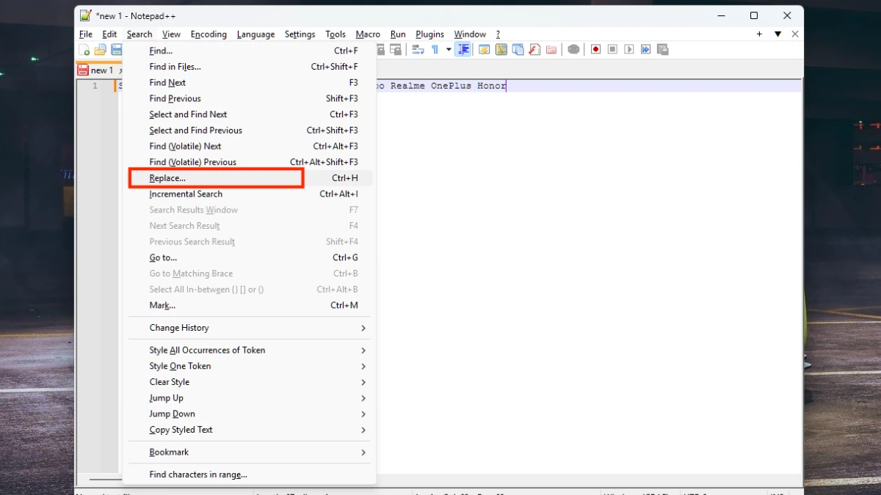Expand the Copy Styled Text submenu
The width and height of the screenshot is (881, 495).
pos(250,430)
